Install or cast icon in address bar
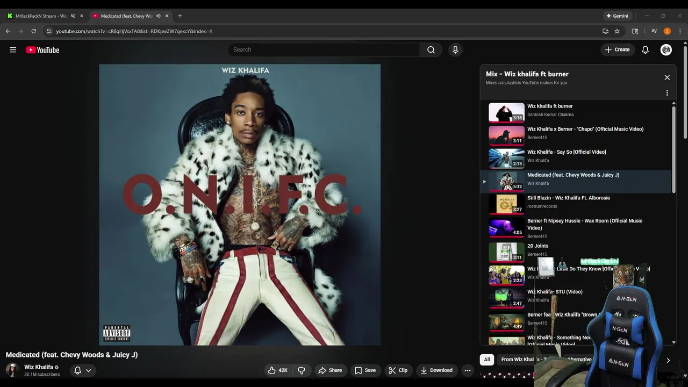The height and width of the screenshot is (387, 688). tap(605, 31)
